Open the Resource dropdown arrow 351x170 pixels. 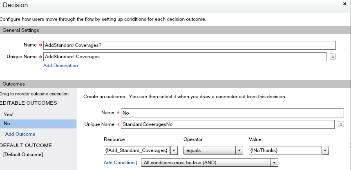(x=174, y=150)
